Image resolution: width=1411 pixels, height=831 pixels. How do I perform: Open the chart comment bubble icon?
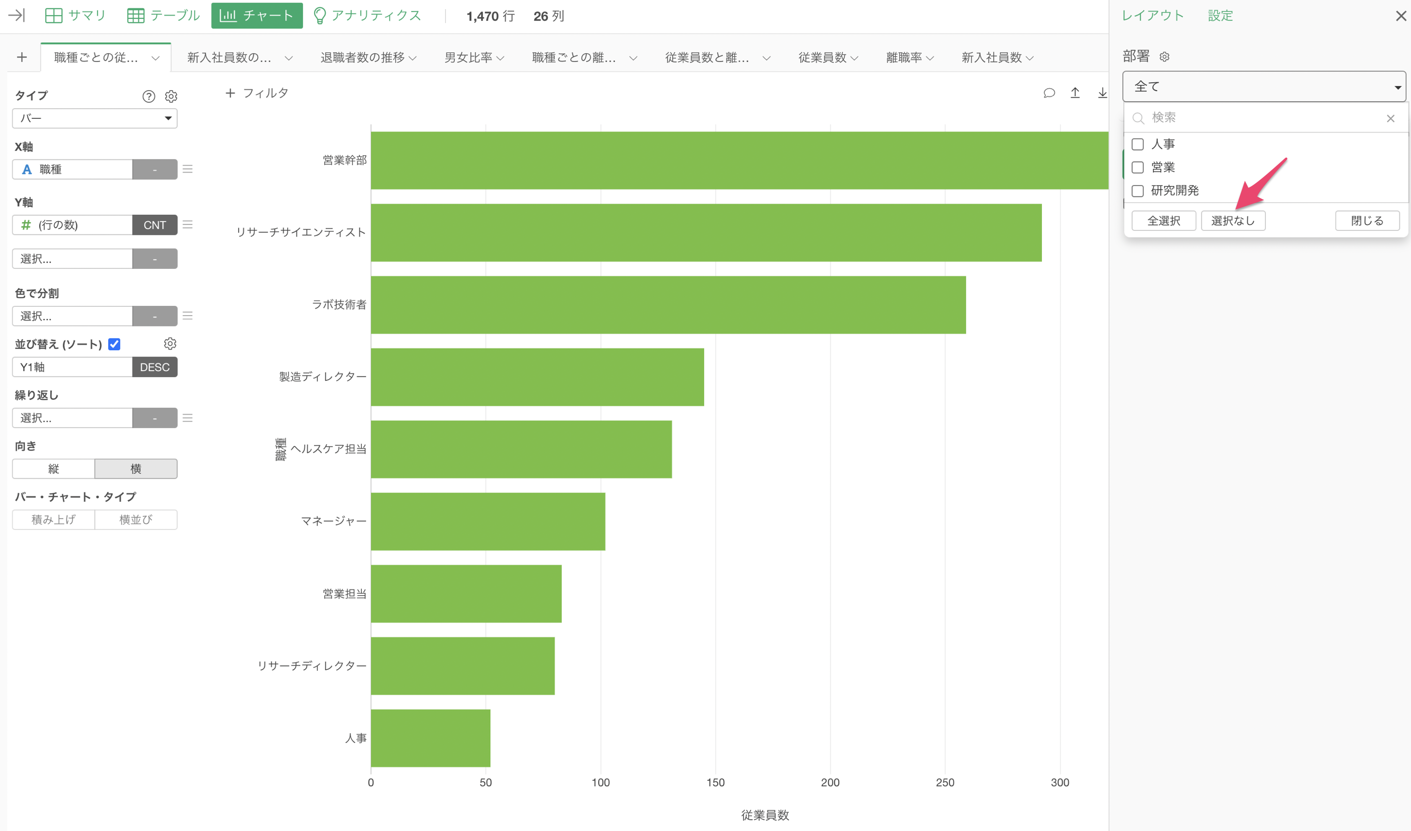point(1049,93)
